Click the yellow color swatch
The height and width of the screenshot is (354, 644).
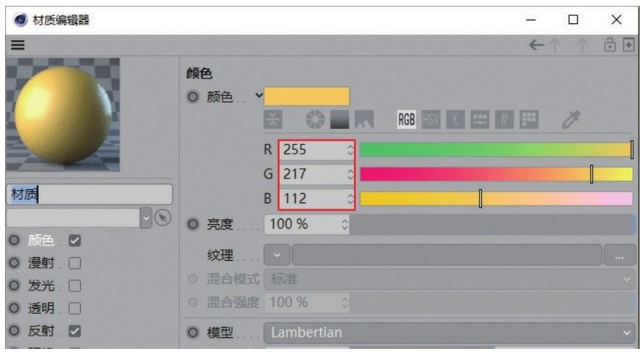[307, 96]
